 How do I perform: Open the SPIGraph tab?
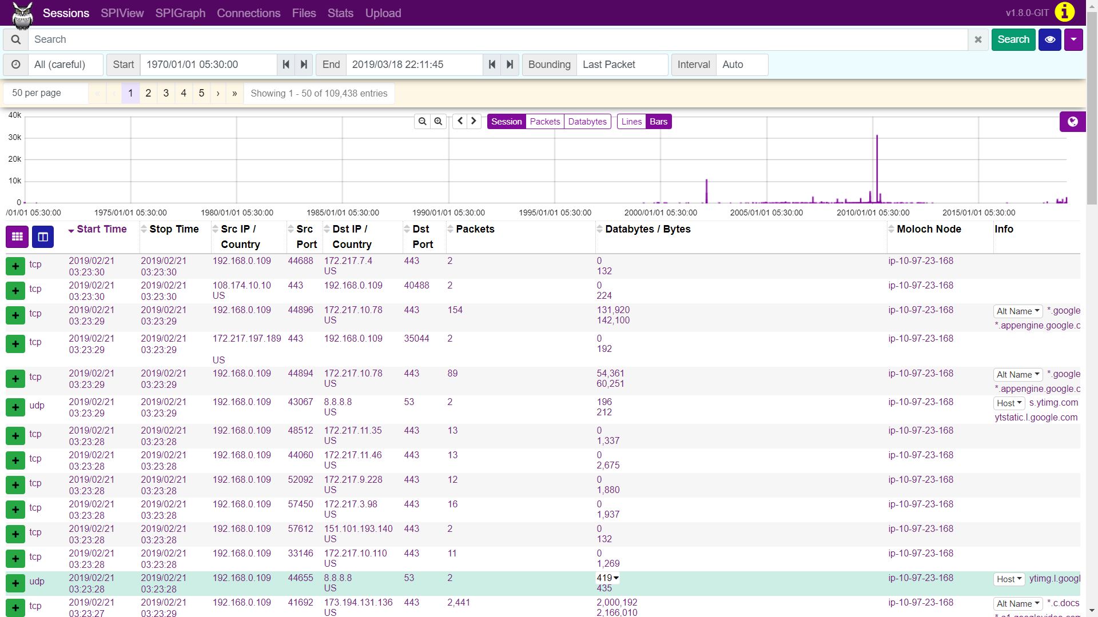[180, 13]
